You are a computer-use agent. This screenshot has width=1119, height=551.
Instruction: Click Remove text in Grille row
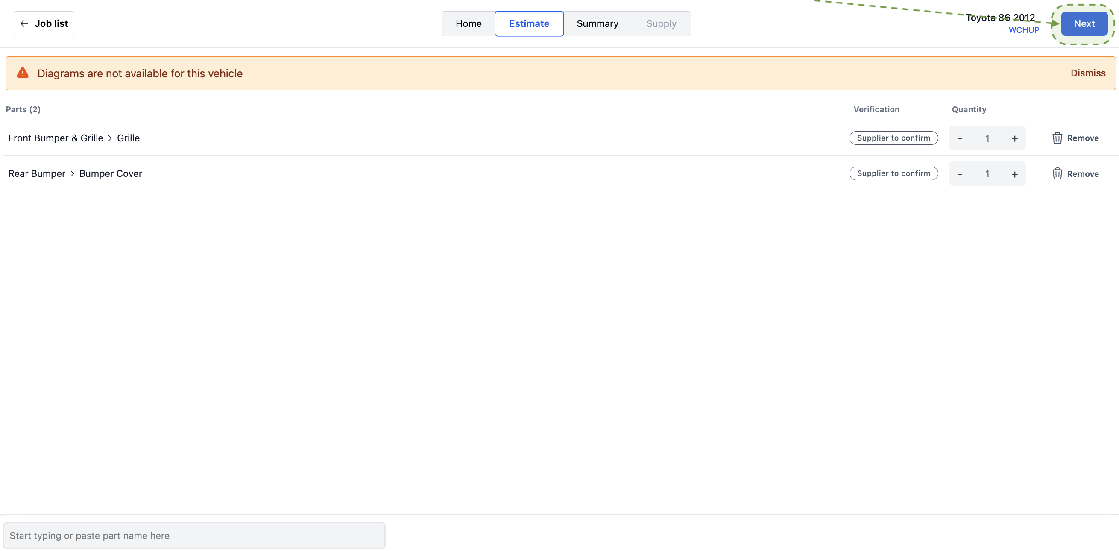point(1083,138)
